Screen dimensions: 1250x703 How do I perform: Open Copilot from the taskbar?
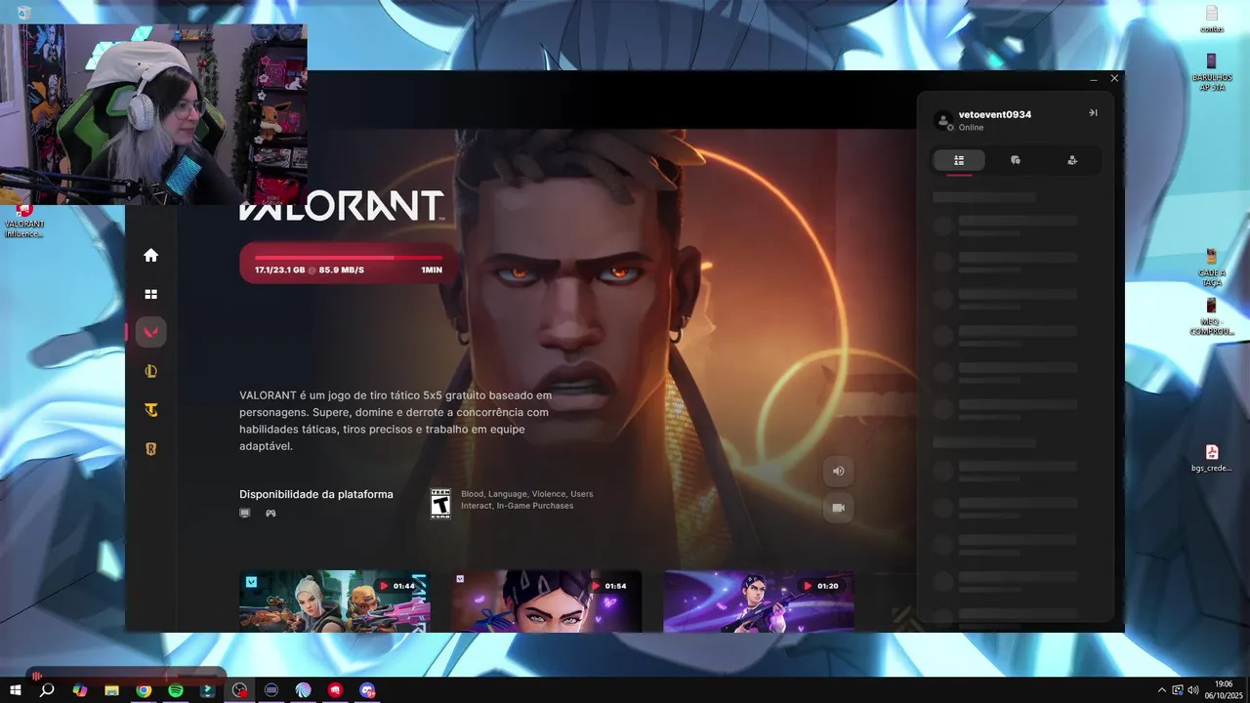pos(80,690)
